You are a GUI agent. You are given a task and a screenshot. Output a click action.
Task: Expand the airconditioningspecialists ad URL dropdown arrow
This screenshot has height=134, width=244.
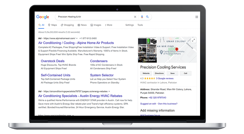109,91
